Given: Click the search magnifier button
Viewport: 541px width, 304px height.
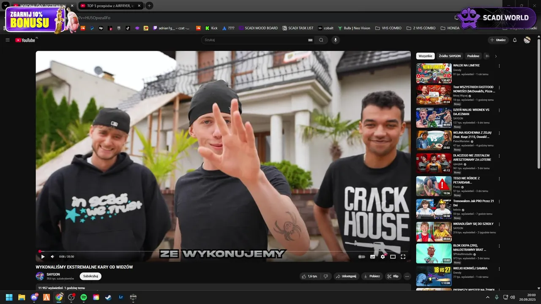Looking at the screenshot, I should pos(321,40).
